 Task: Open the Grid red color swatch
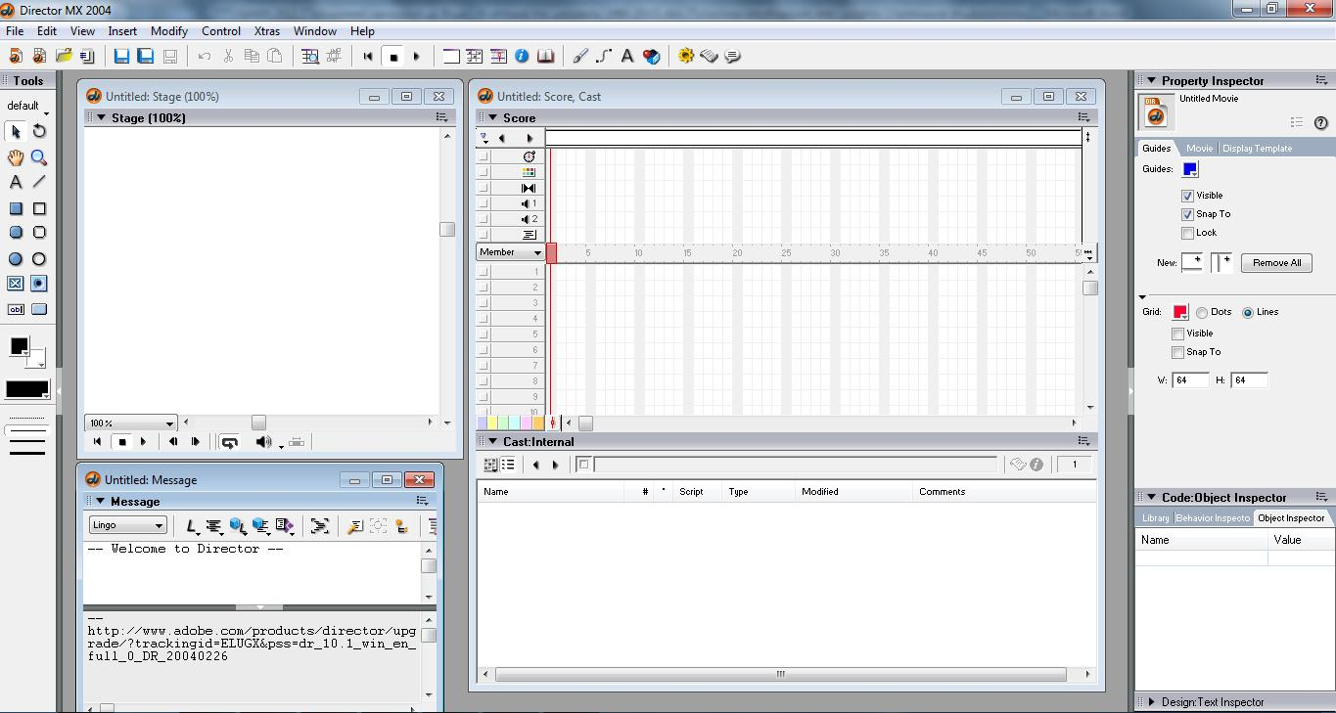[x=1180, y=313]
